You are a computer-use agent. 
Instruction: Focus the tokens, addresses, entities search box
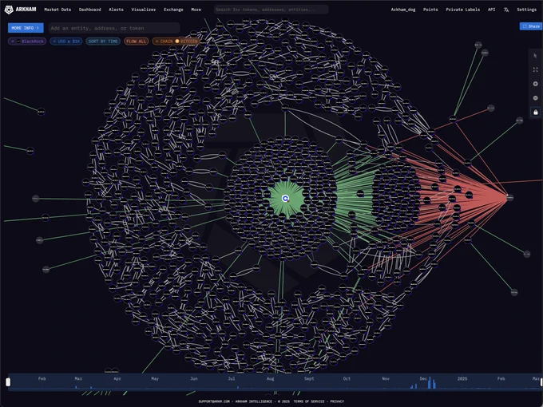(271, 10)
